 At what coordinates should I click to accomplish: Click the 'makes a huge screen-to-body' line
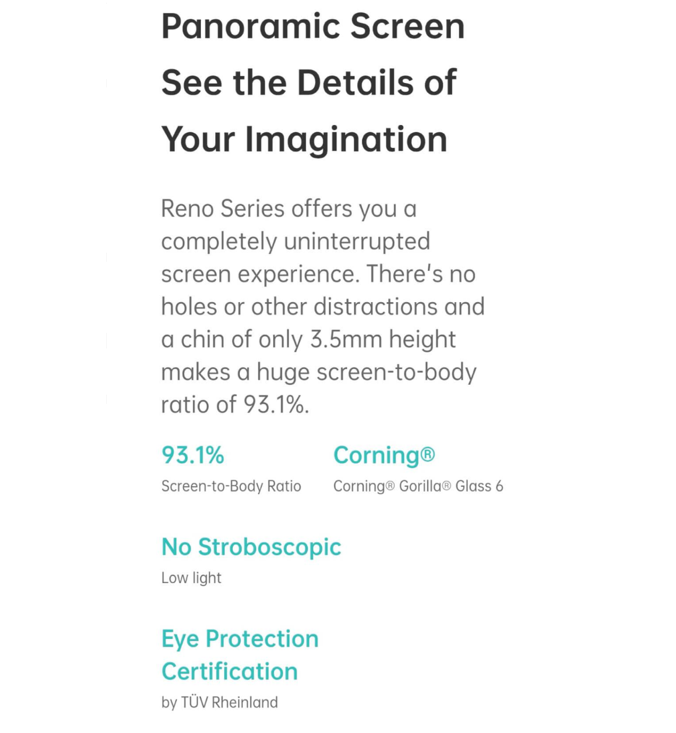319,372
